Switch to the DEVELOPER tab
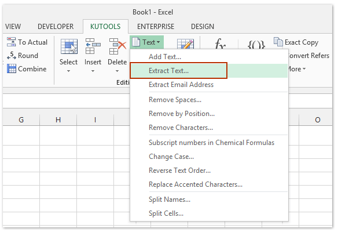This screenshot has height=232, width=338. (x=56, y=27)
